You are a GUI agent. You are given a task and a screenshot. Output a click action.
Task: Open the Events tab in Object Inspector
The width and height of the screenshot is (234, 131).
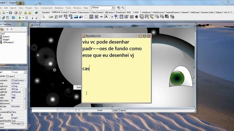coord(11,76)
